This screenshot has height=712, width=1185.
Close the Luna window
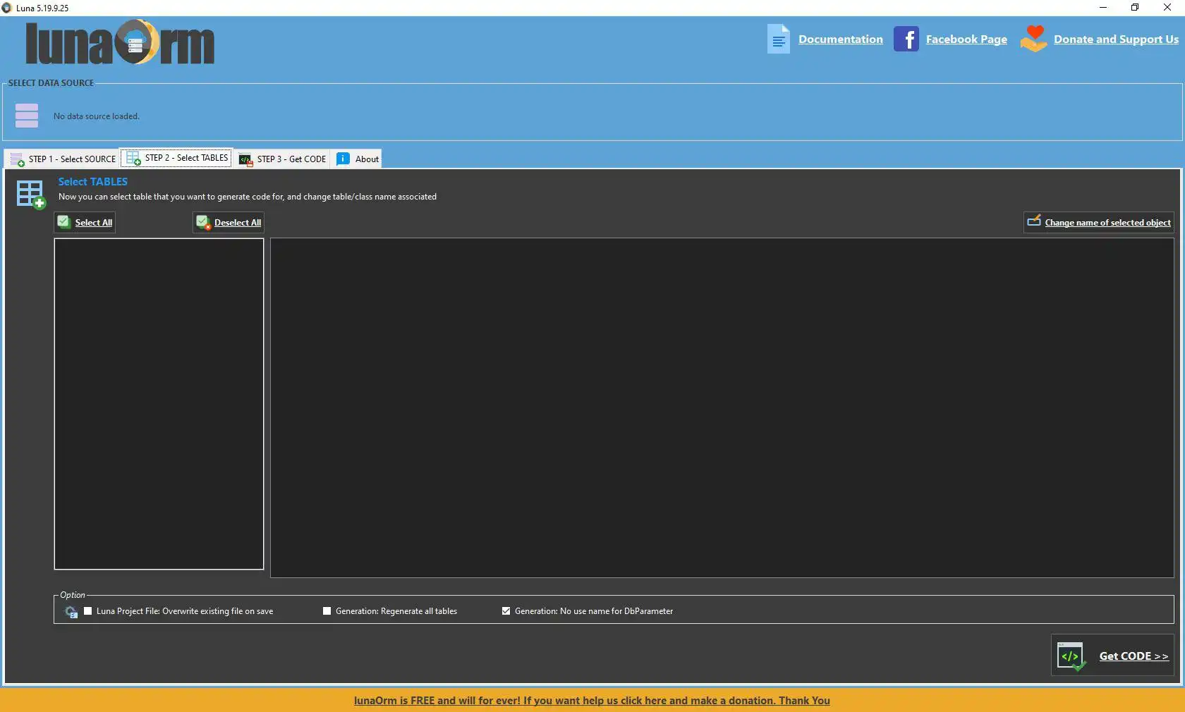[x=1167, y=8]
